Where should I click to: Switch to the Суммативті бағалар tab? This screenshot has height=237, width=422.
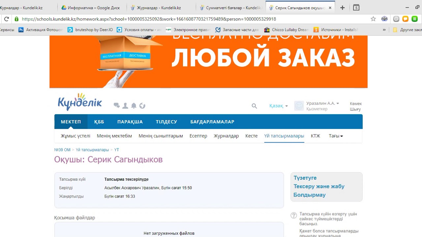230,8
